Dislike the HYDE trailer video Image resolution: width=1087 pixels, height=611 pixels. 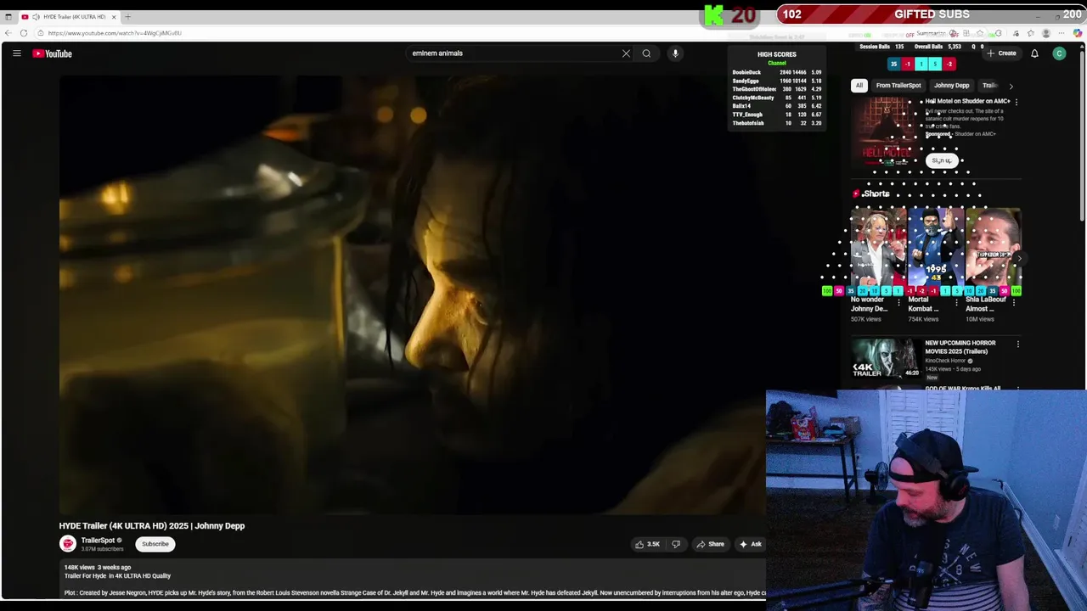pyautogui.click(x=676, y=544)
